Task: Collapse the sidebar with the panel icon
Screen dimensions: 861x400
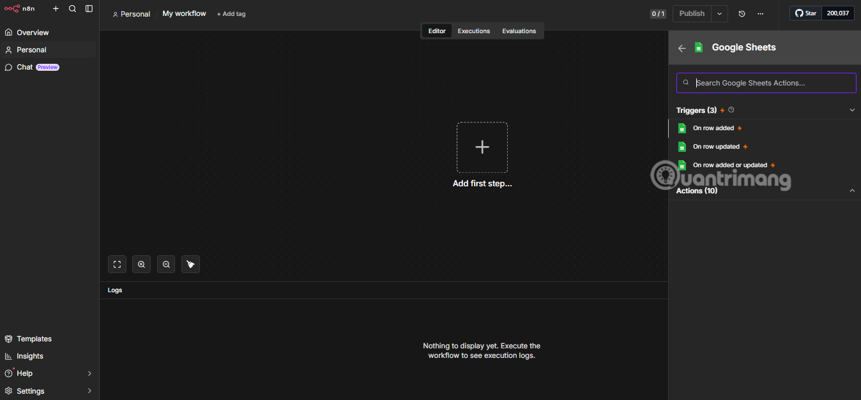Action: 89,9
